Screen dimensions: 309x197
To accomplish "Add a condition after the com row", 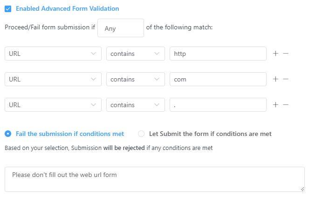I will [x=275, y=79].
